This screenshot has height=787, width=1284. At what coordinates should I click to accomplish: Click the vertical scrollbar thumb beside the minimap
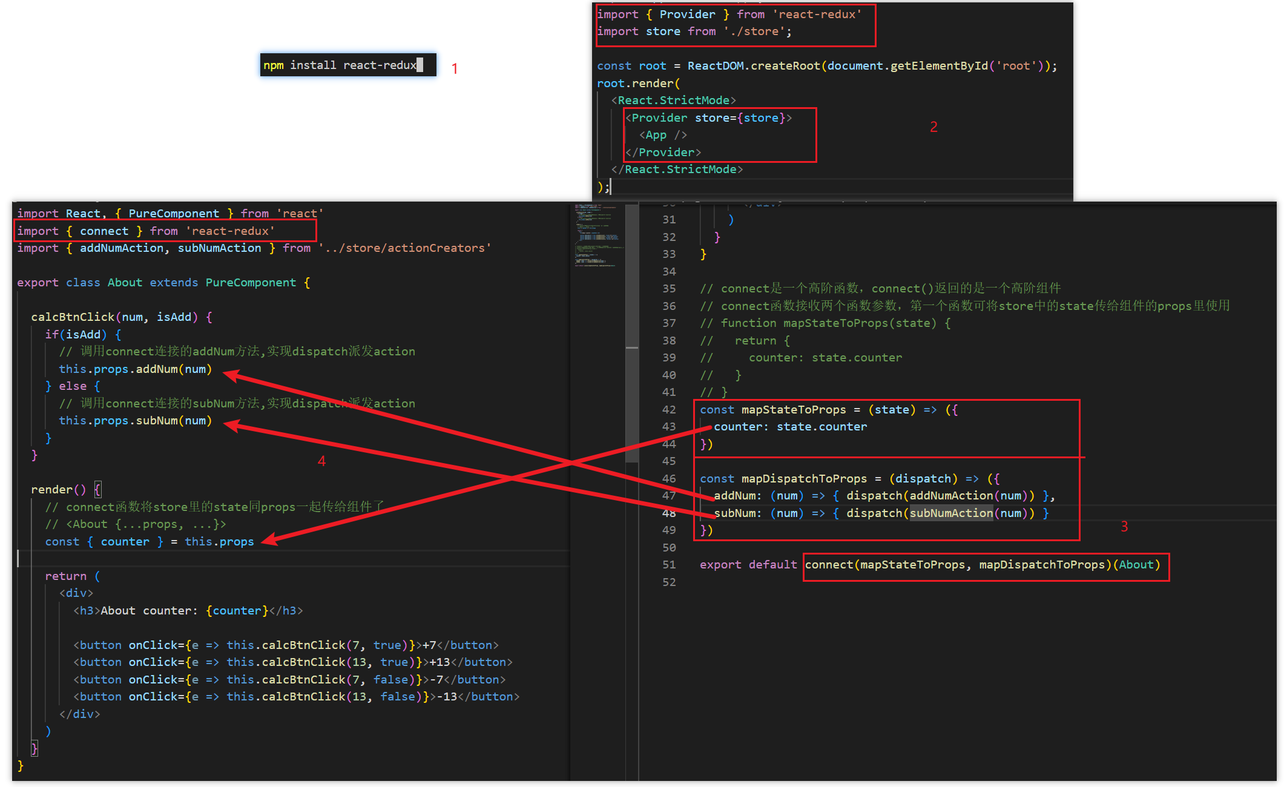[632, 333]
